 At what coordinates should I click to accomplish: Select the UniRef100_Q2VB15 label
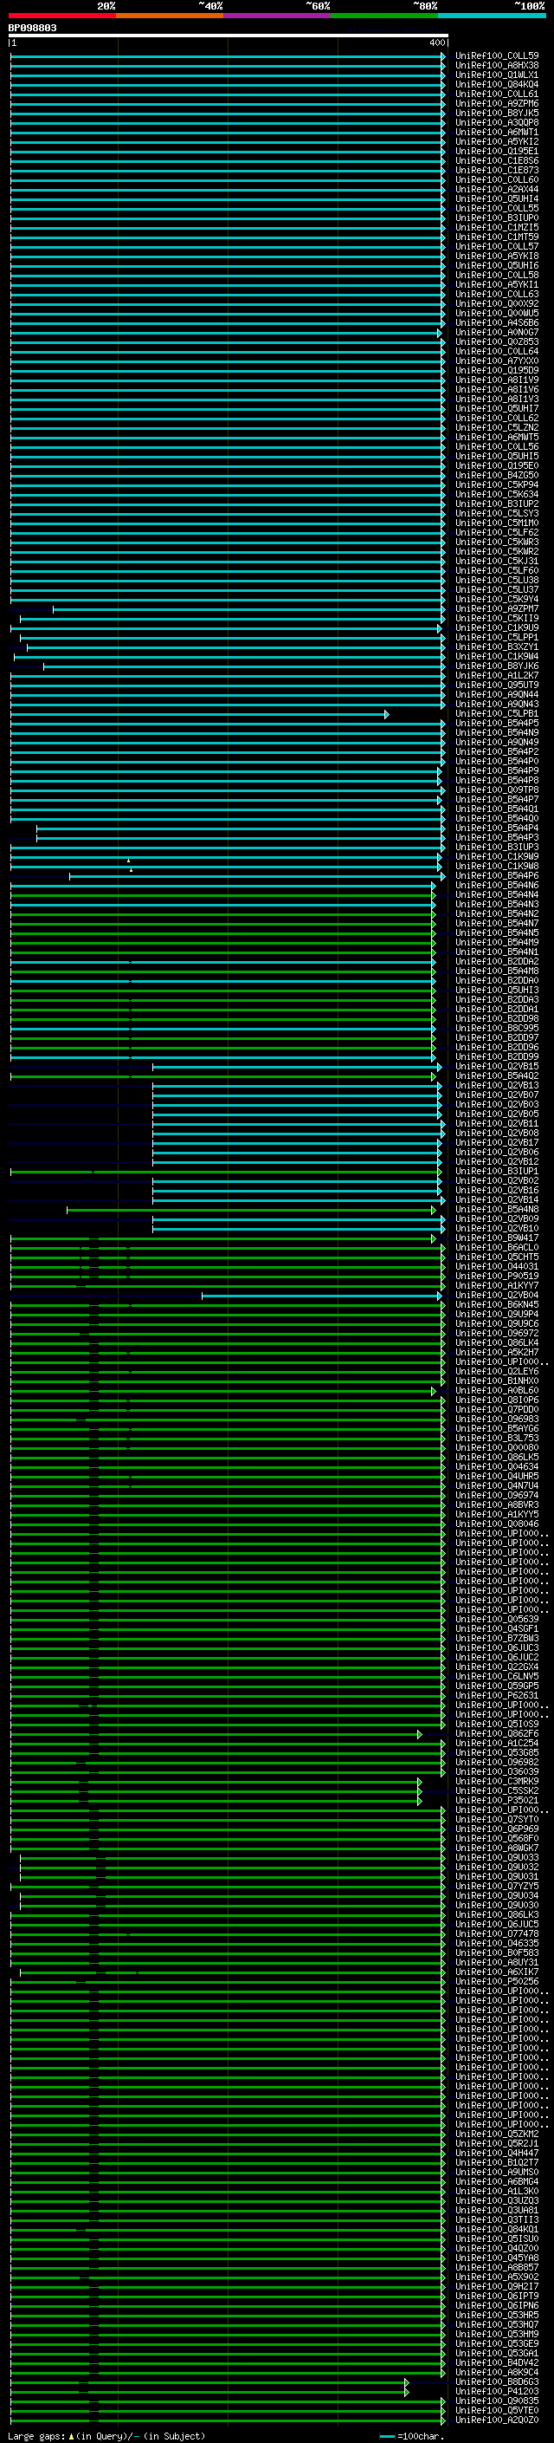pyautogui.click(x=497, y=1067)
